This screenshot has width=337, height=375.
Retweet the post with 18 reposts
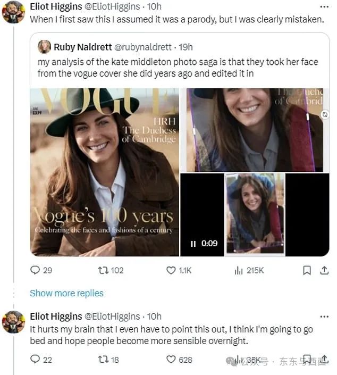(103, 360)
